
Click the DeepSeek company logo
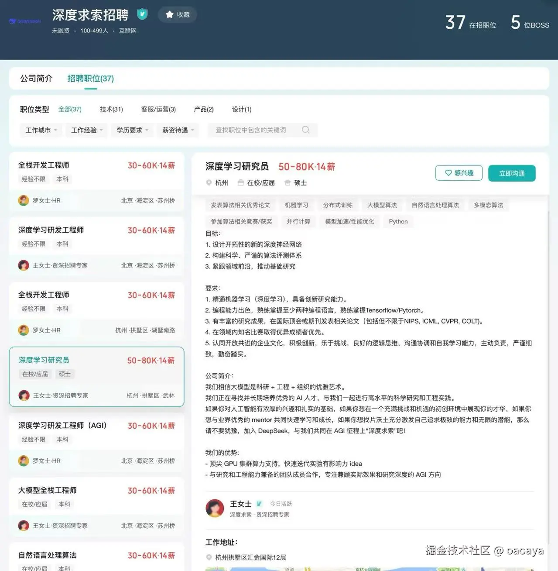click(x=25, y=21)
